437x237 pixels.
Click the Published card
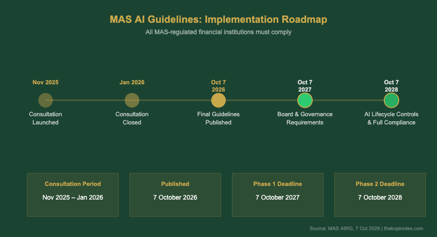[x=175, y=195]
